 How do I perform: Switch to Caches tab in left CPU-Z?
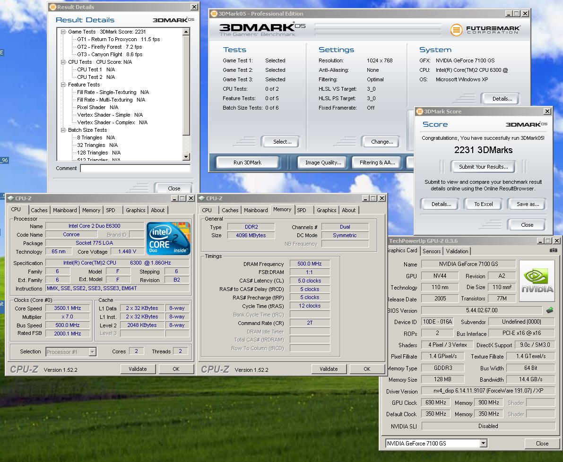(x=39, y=210)
